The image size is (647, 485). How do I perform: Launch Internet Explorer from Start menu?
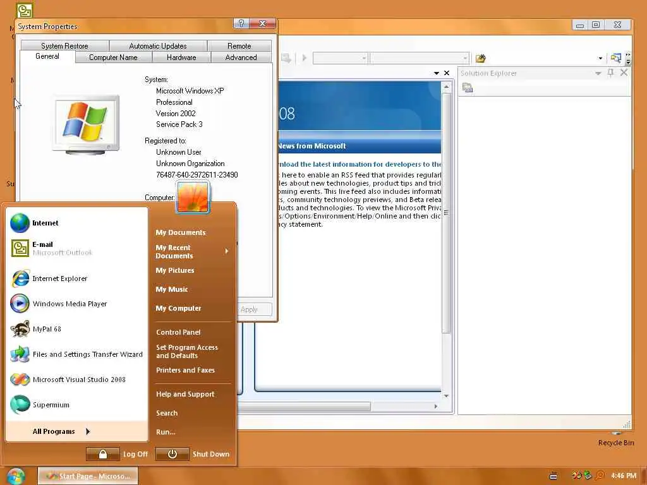77,278
